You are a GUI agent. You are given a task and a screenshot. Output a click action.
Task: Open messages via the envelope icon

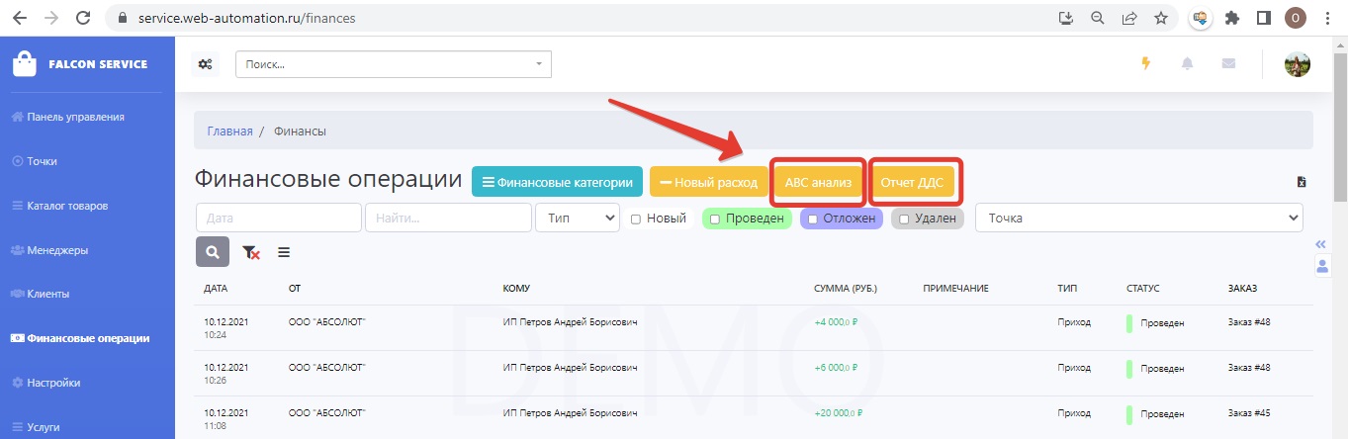coord(1228,63)
